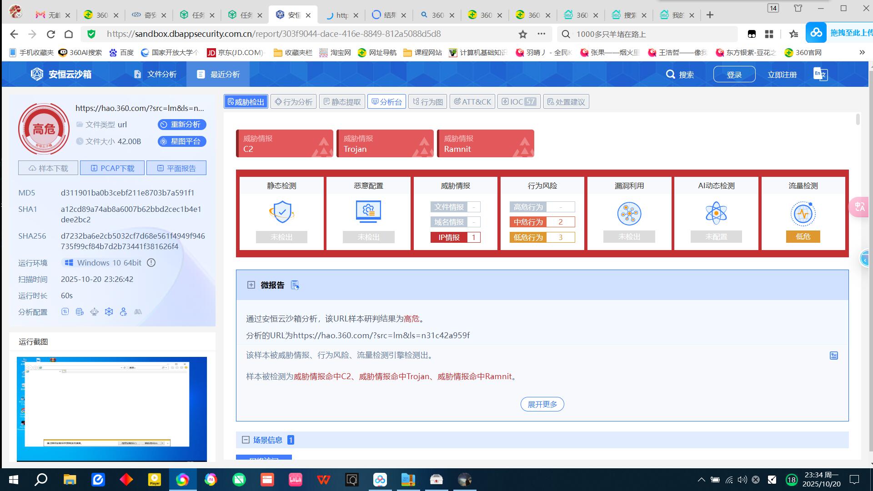Go to the browser home page icon

click(69, 34)
